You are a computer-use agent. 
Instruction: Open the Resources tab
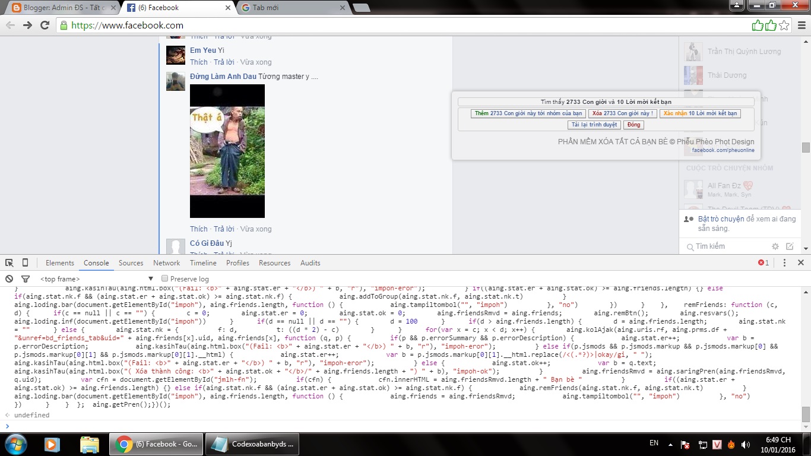tap(274, 262)
